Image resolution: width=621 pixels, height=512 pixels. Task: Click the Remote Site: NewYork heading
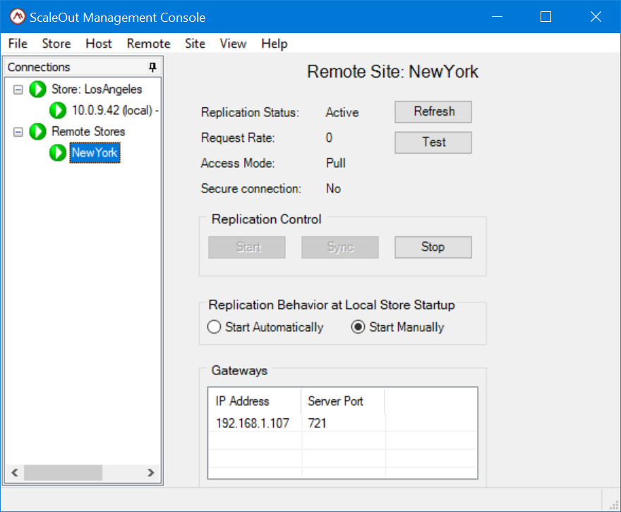click(392, 72)
